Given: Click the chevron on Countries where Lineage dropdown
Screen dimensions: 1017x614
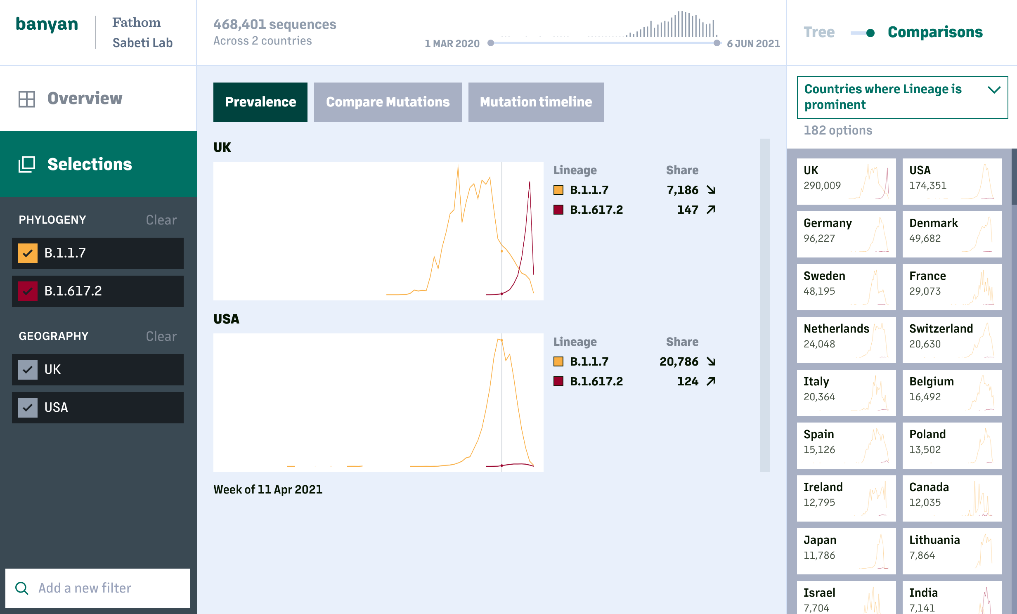Looking at the screenshot, I should pyautogui.click(x=994, y=90).
